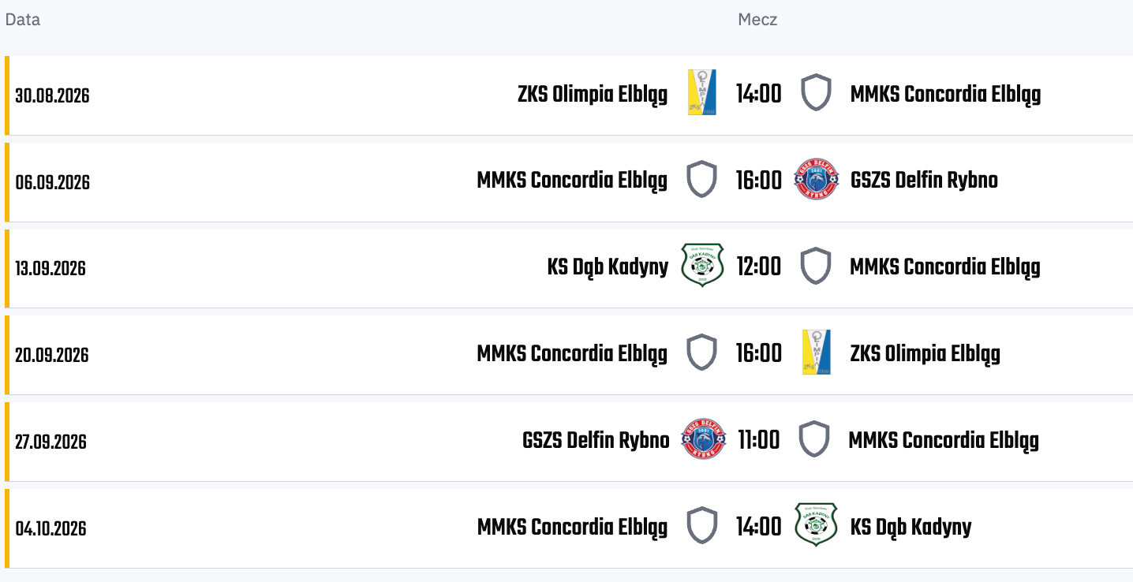Click Dąb Kadyny crest in 04.10.2026 match
Viewport: 1133px width, 582px height.
pos(816,525)
